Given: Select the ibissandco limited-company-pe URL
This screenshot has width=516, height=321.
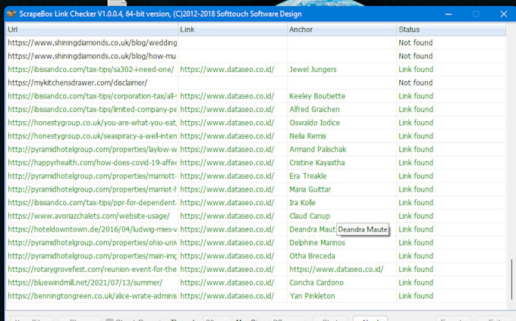Looking at the screenshot, I should (92, 109).
